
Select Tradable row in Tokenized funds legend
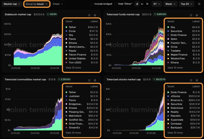pos(183,51)
